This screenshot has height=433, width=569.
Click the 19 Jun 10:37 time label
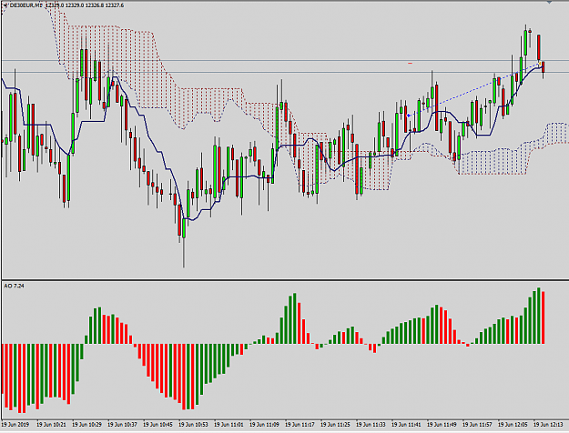point(123,424)
